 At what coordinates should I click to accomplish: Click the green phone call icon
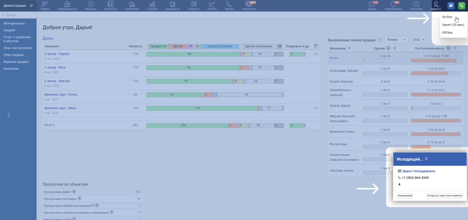(462, 6)
